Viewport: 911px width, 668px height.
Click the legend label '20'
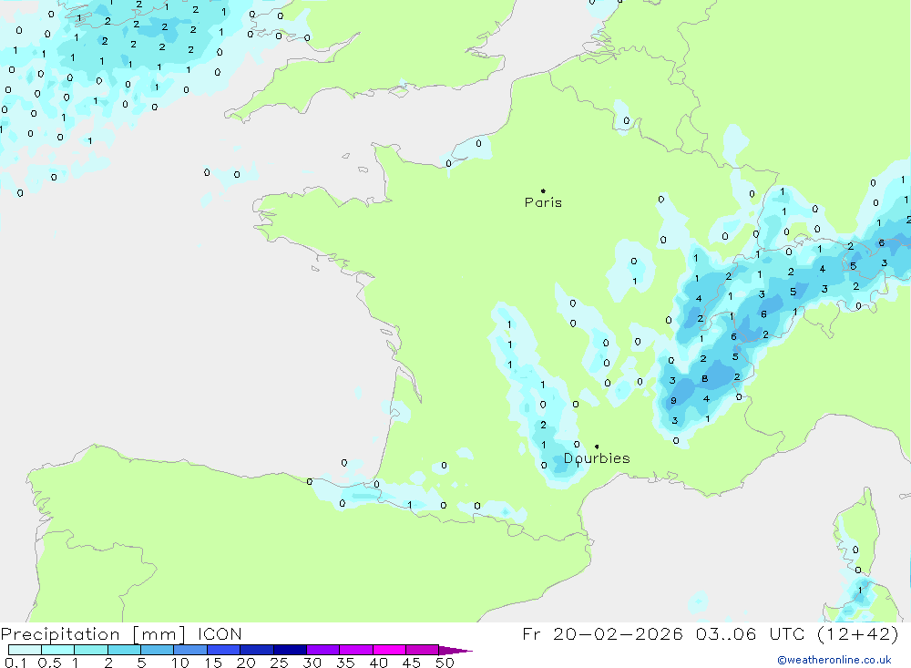tap(246, 663)
